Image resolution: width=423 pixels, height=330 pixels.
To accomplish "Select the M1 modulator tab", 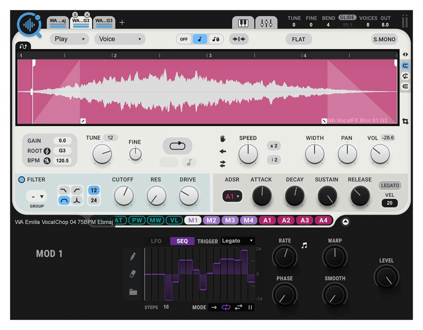I will tap(193, 220).
